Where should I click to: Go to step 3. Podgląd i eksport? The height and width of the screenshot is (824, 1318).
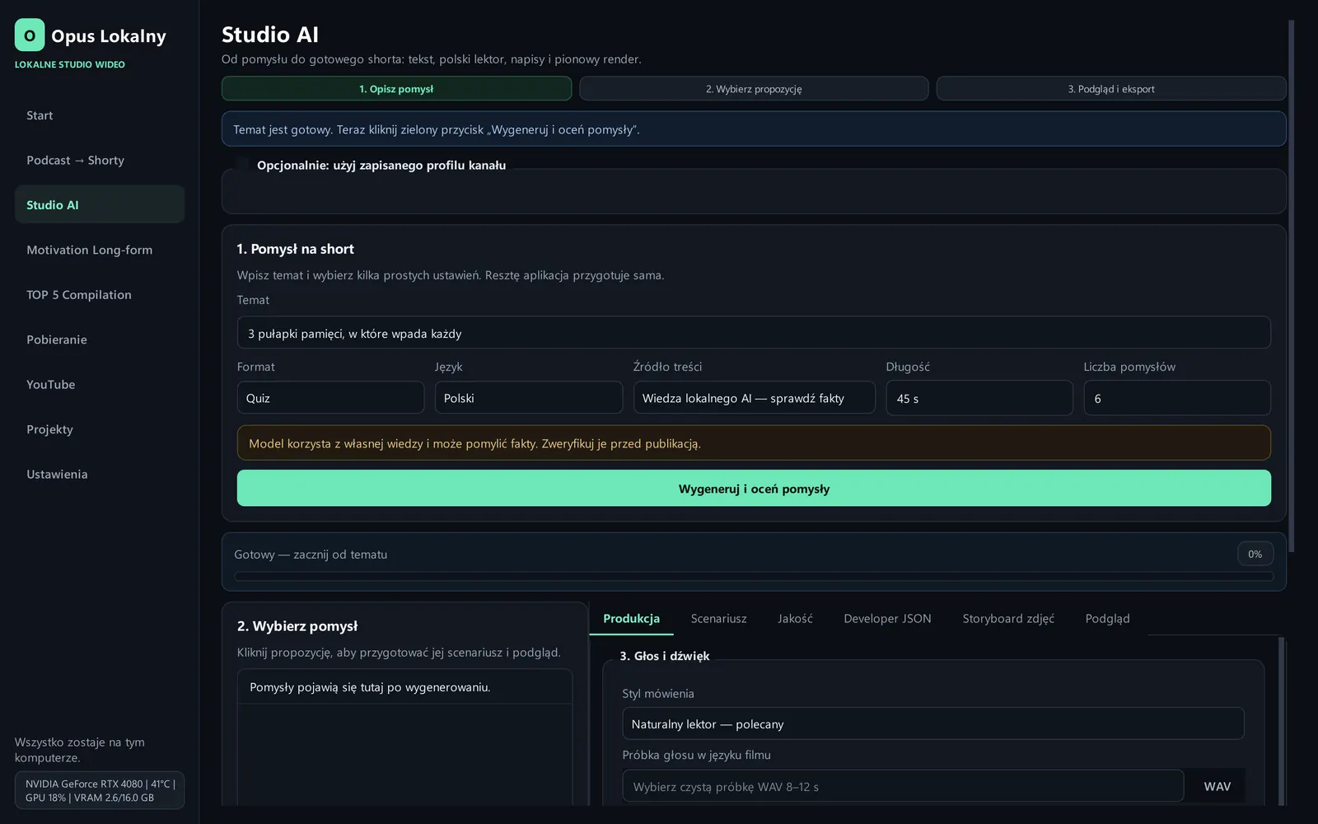1111,89
